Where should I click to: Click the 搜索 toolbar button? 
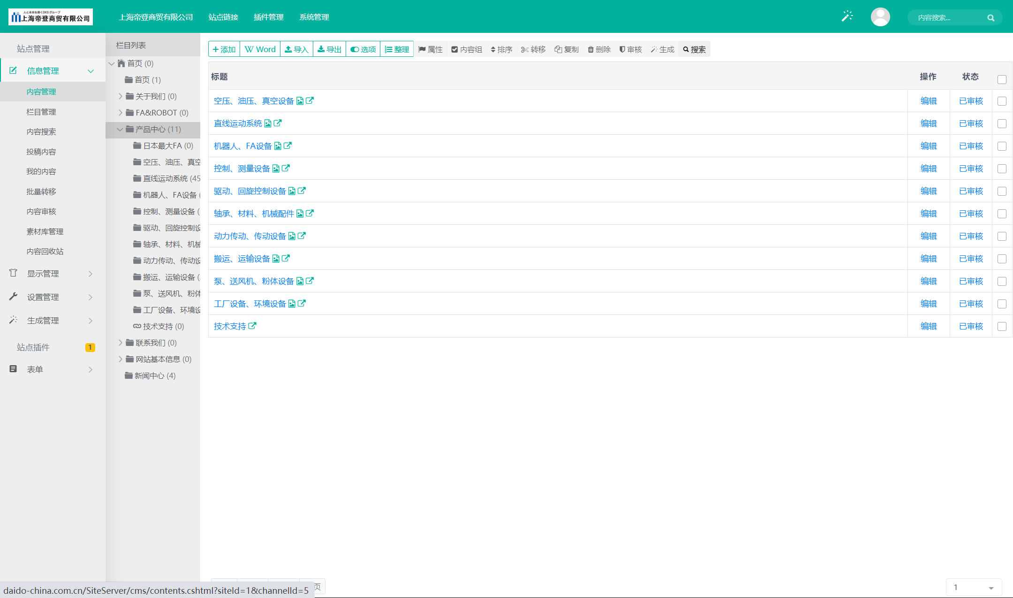click(x=695, y=49)
